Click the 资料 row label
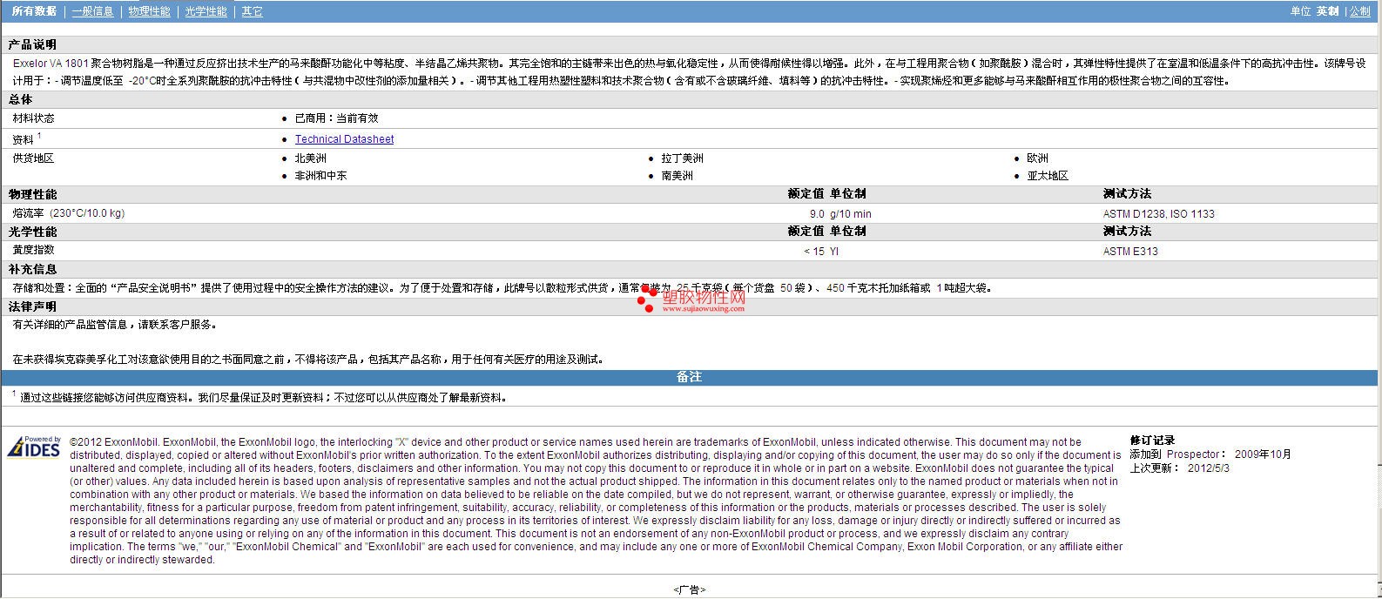Screen dimensions: 1382x599 [x=23, y=139]
